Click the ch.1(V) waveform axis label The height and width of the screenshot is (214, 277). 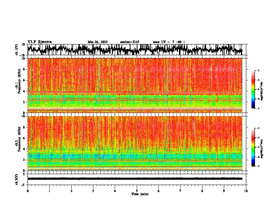(x=17, y=50)
